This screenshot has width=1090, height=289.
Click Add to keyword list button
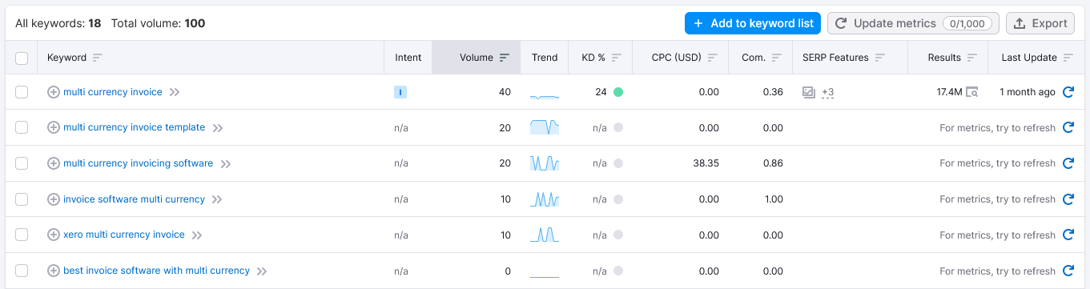coord(753,23)
